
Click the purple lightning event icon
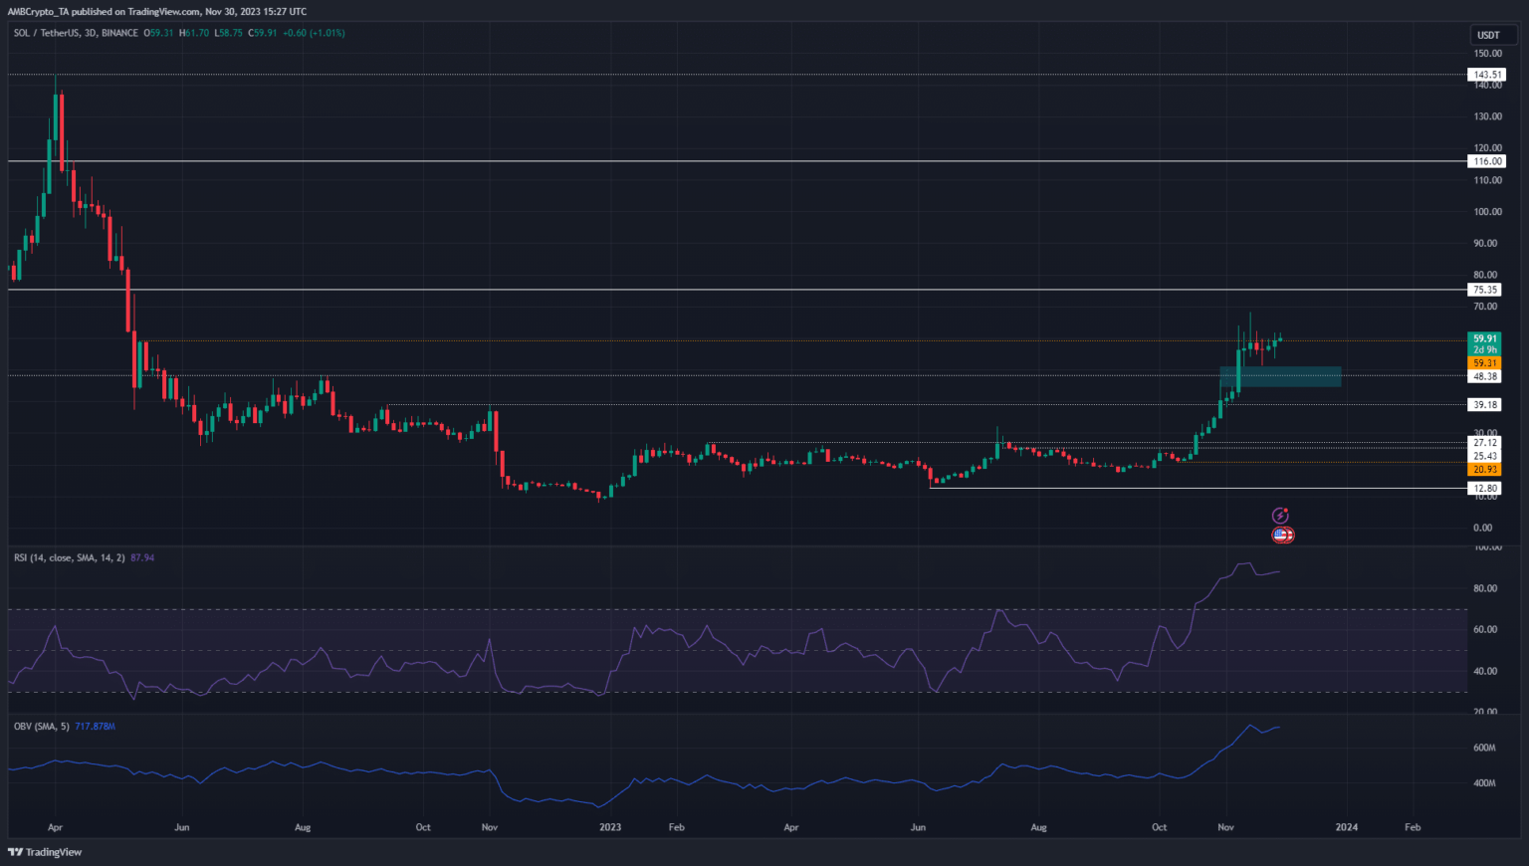[x=1280, y=516]
